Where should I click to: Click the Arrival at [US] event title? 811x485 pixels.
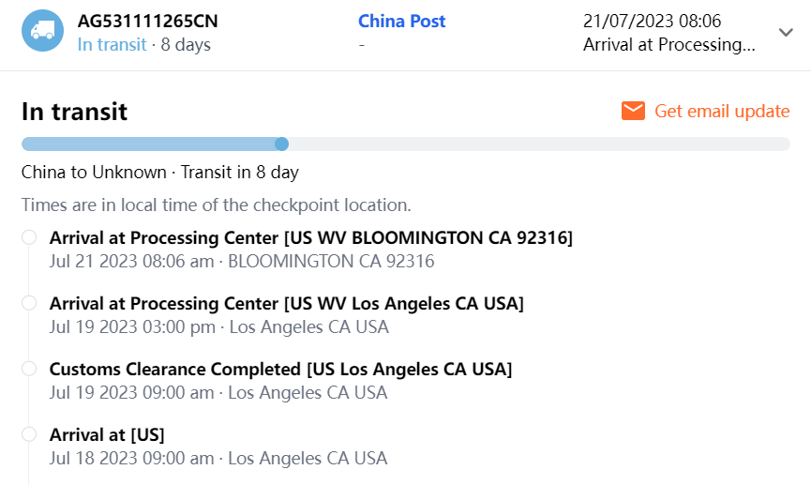(107, 434)
